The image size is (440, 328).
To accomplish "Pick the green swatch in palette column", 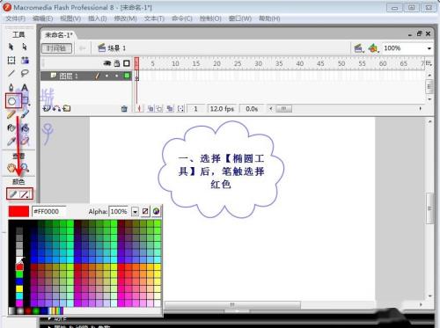I will 19,274.
